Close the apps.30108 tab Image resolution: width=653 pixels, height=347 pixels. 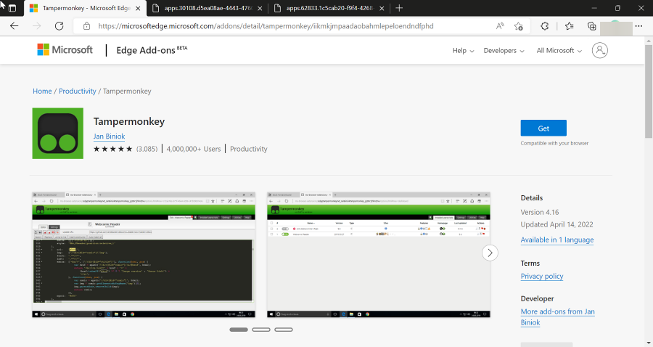pyautogui.click(x=260, y=8)
